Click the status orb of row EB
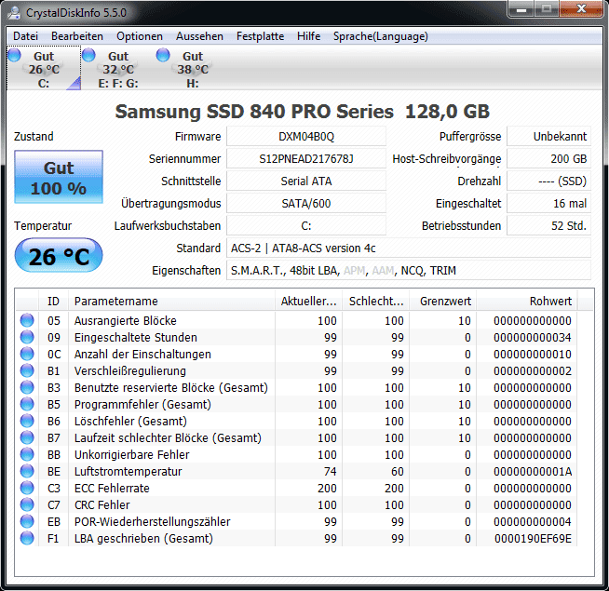This screenshot has height=591, width=609. 27,521
